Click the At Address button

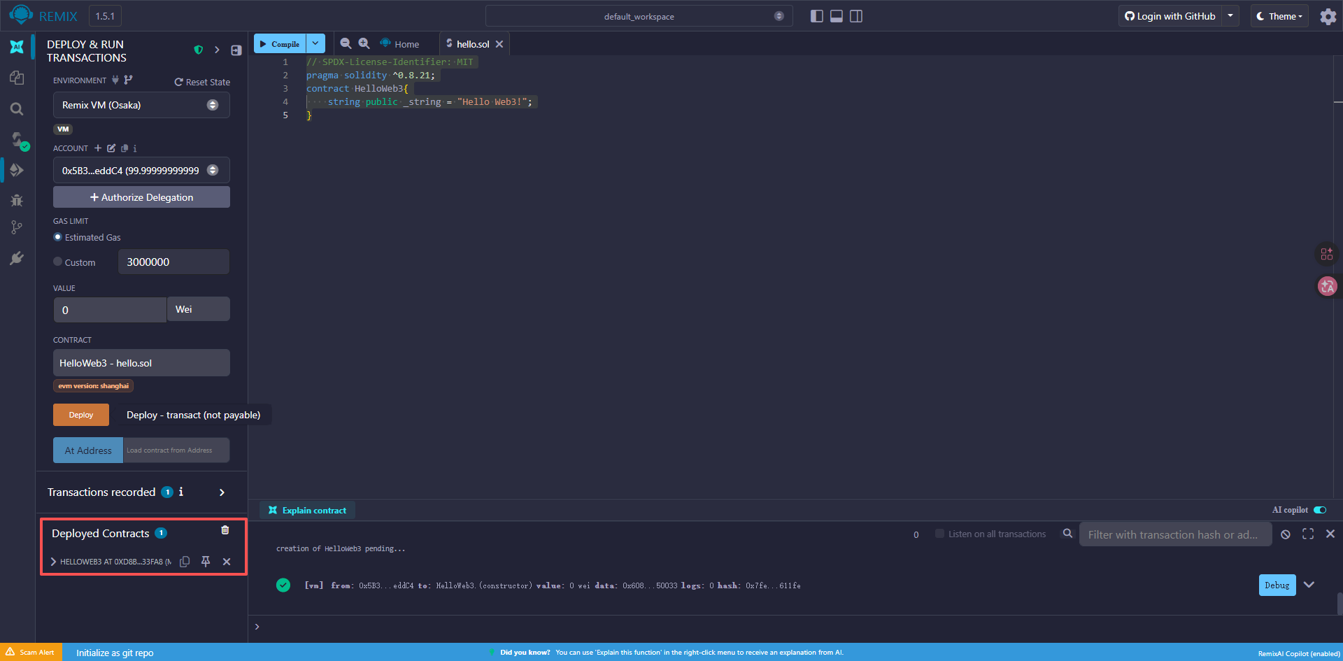coord(88,450)
